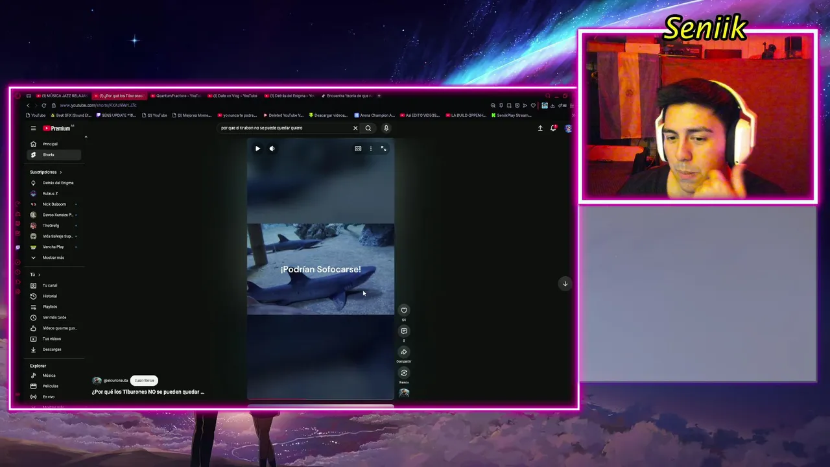Open the YouTube account avatar menu
Image resolution: width=830 pixels, height=467 pixels.
pyautogui.click(x=568, y=128)
